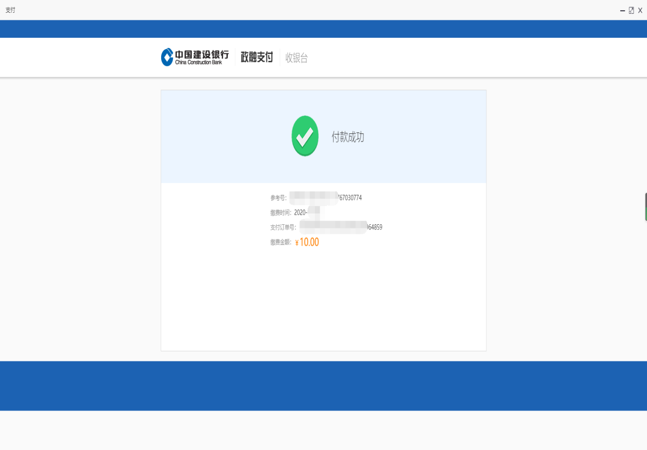Image resolution: width=647 pixels, height=450 pixels.
Task: Select the 收银台 header label
Action: coord(296,58)
